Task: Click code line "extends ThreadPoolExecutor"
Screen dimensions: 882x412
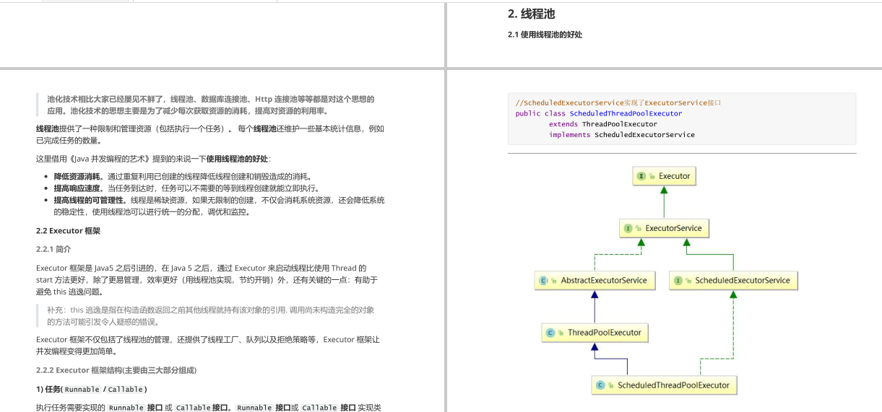Action: click(603, 124)
